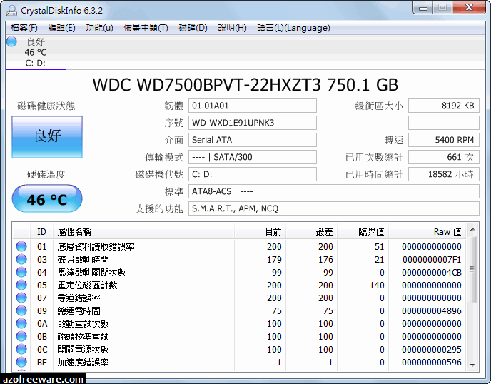
Task: Click raw value 000000004896
Action: (x=432, y=311)
